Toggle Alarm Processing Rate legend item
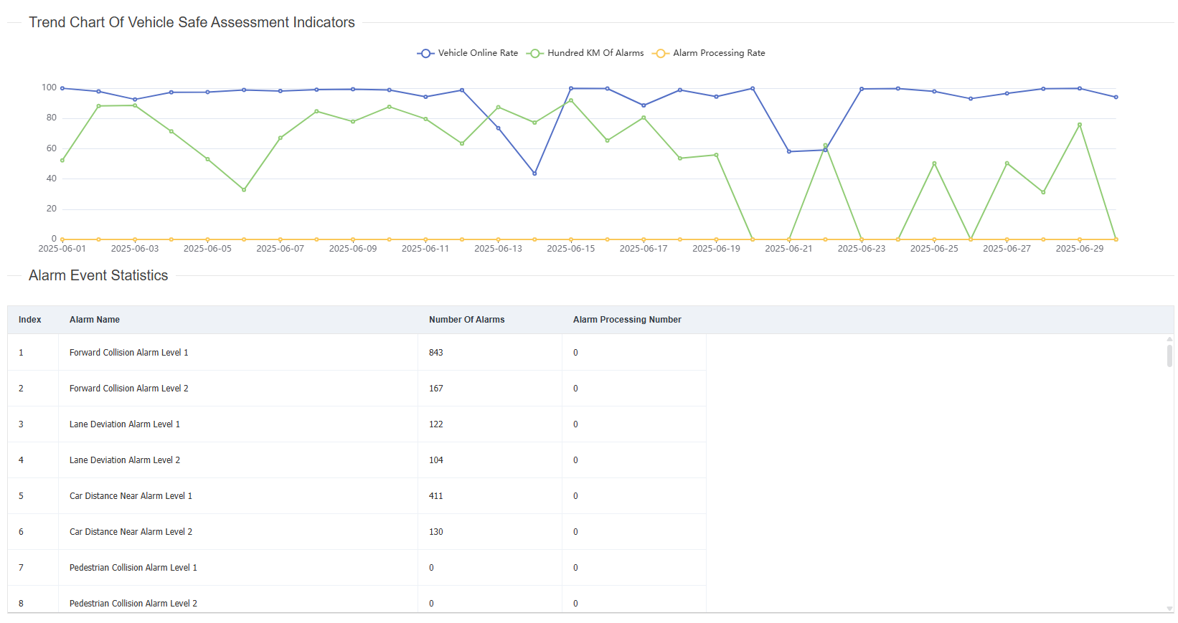The height and width of the screenshot is (623, 1178). (x=709, y=53)
